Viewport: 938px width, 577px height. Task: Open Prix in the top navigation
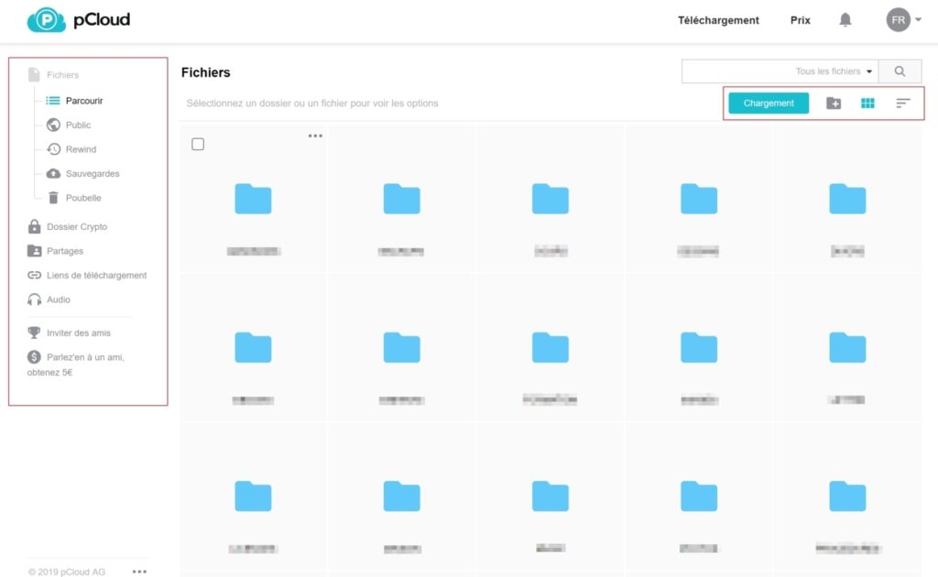pyautogui.click(x=800, y=20)
